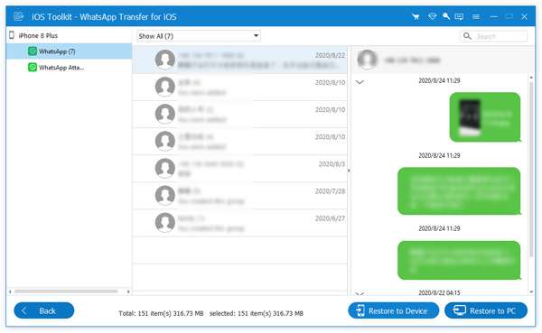Select the first conversation dated 2020/8/10
Viewport: 542px width, 333px height.
[x=240, y=87]
